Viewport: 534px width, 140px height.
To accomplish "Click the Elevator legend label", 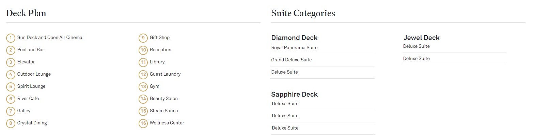I will (26, 62).
